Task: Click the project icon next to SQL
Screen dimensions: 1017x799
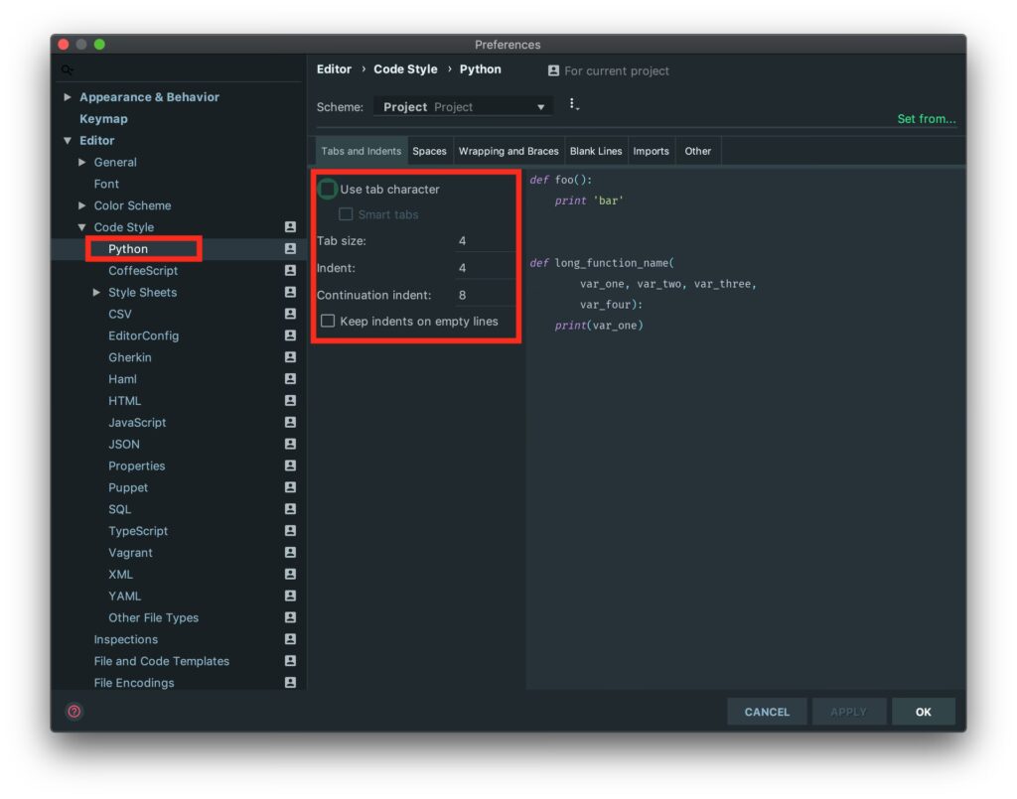Action: coord(290,509)
